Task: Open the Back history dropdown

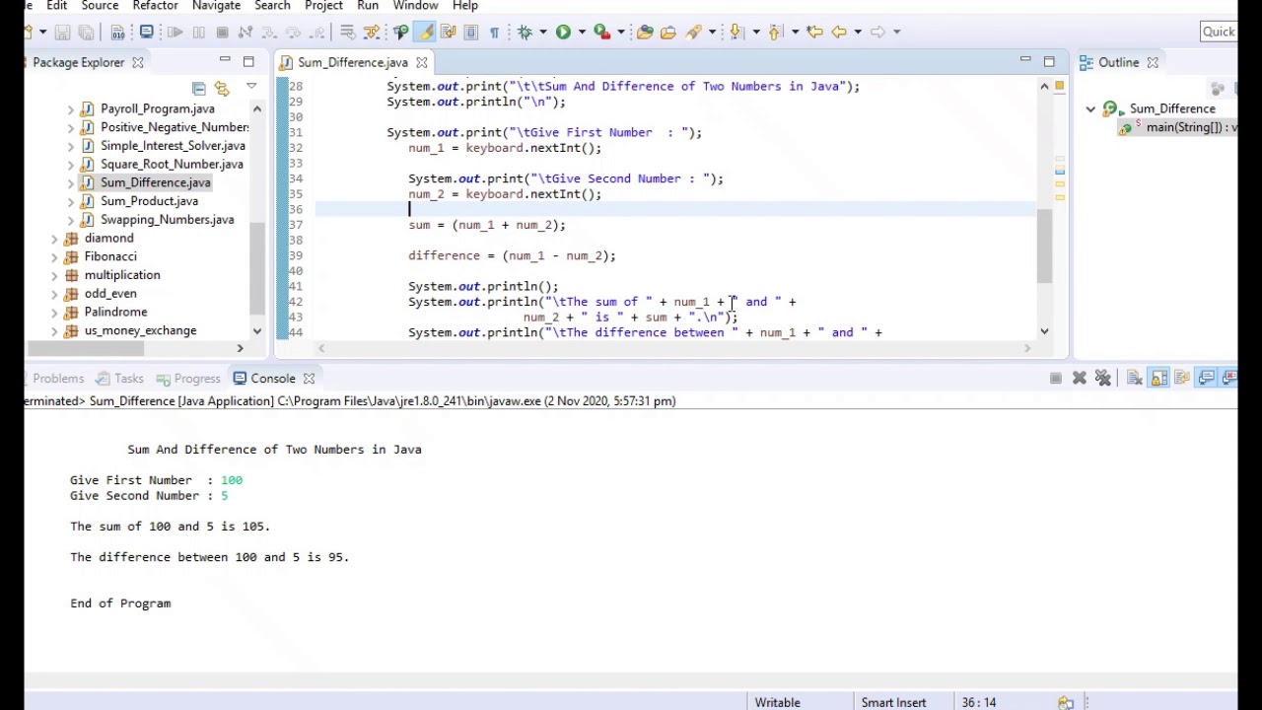Action: coord(857,33)
